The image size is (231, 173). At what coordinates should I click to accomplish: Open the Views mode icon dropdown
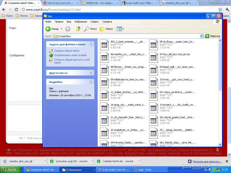[x=120, y=29]
